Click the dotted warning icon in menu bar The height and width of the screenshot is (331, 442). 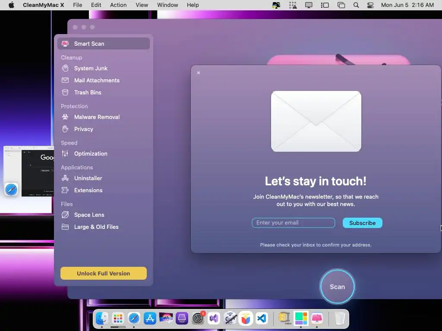click(293, 5)
